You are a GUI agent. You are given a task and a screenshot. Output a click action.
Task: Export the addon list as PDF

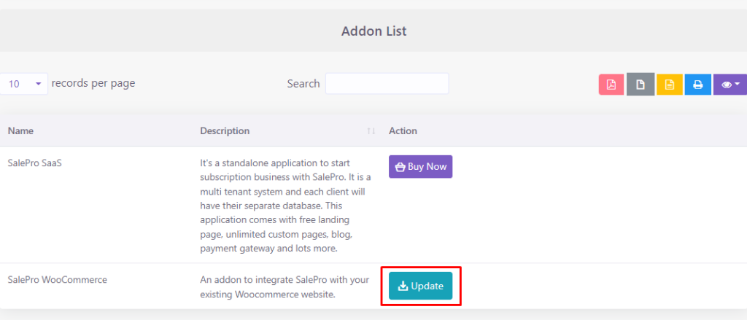click(x=611, y=85)
